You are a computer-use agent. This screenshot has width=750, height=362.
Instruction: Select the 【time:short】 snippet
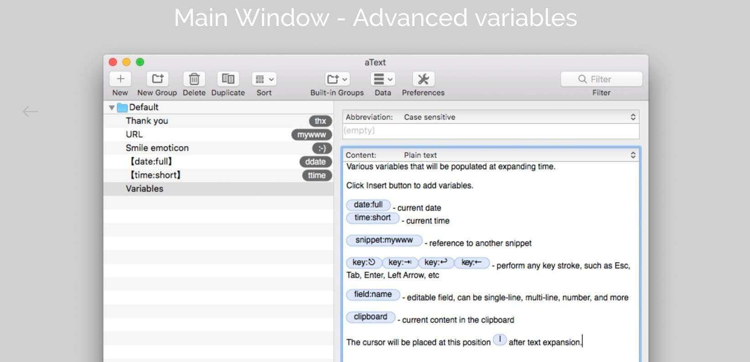pyautogui.click(x=219, y=175)
